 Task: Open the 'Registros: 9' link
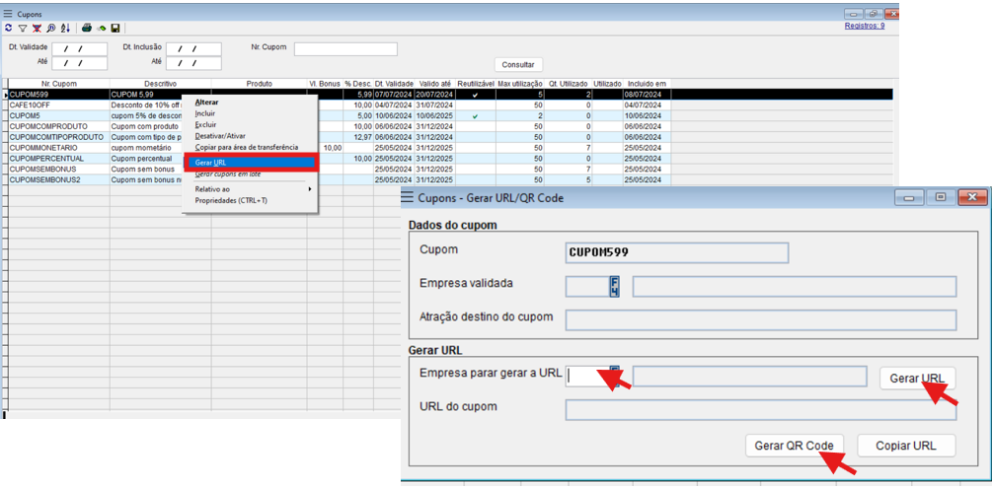(864, 26)
